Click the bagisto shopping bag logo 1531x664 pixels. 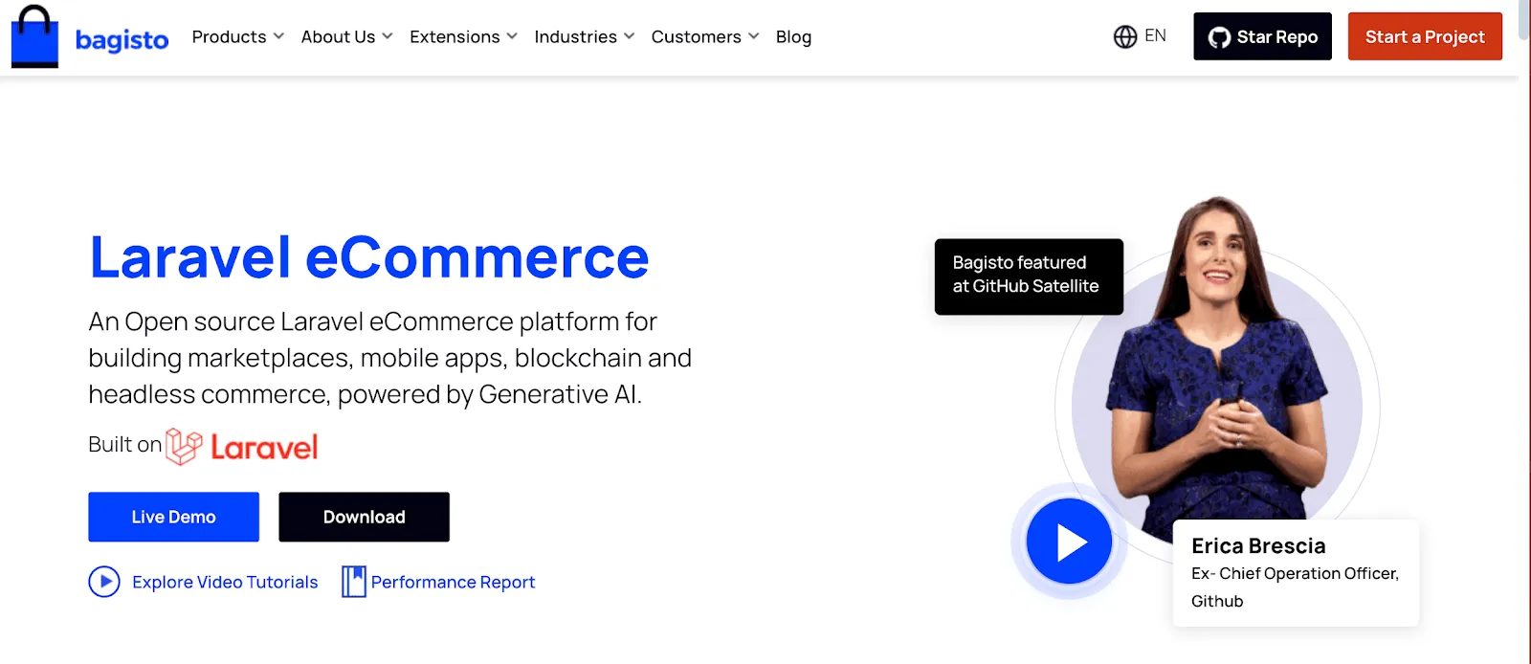(35, 37)
